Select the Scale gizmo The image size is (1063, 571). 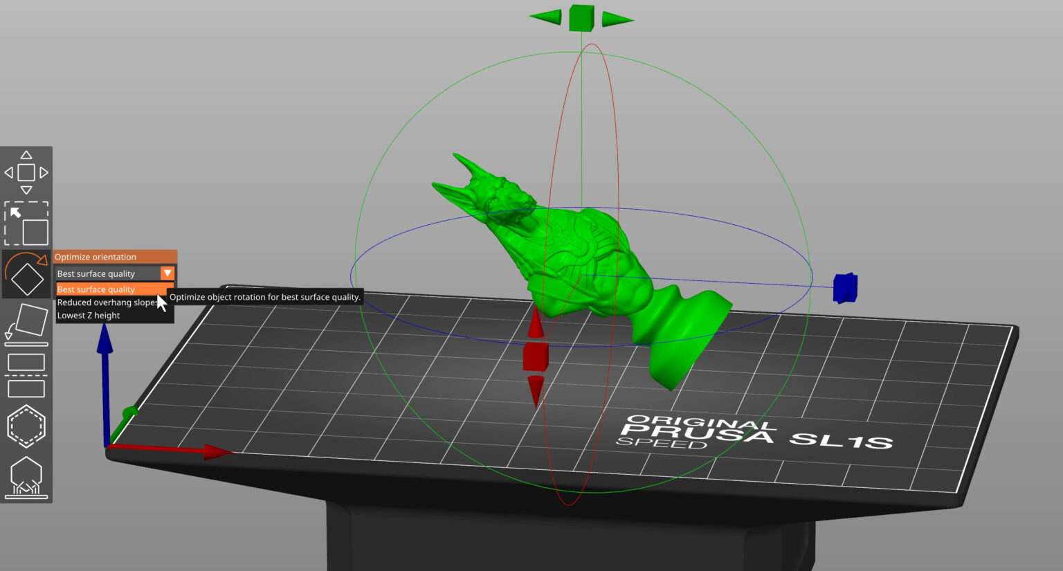pyautogui.click(x=26, y=223)
